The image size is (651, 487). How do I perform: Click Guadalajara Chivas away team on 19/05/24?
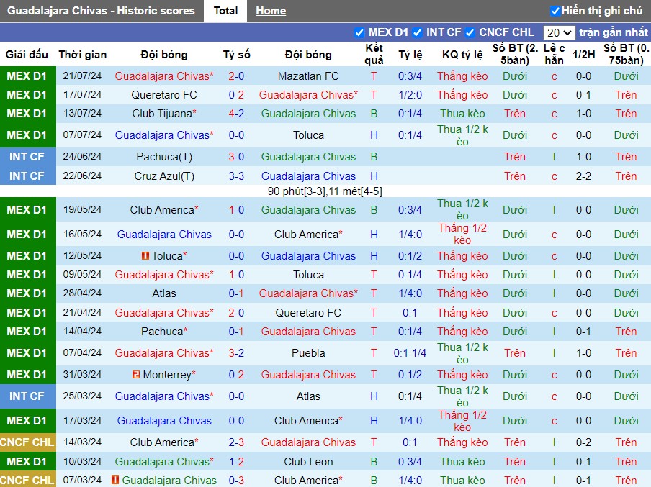point(308,210)
